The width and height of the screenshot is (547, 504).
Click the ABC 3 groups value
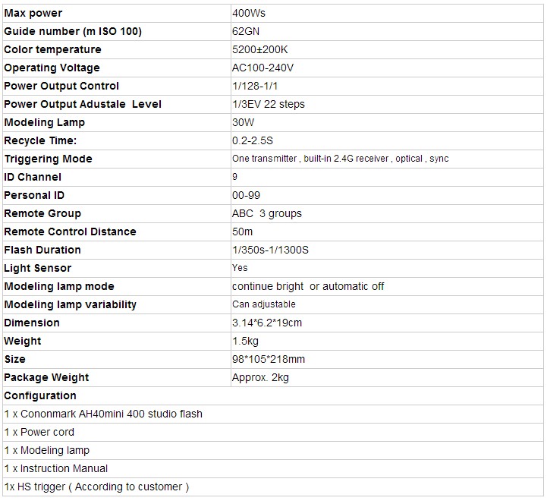pos(267,213)
